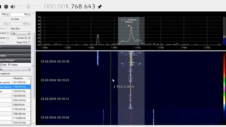Increase the 100 field with up arrow
Image resolution: width=226 pixels, height=127 pixels.
(29, 14)
